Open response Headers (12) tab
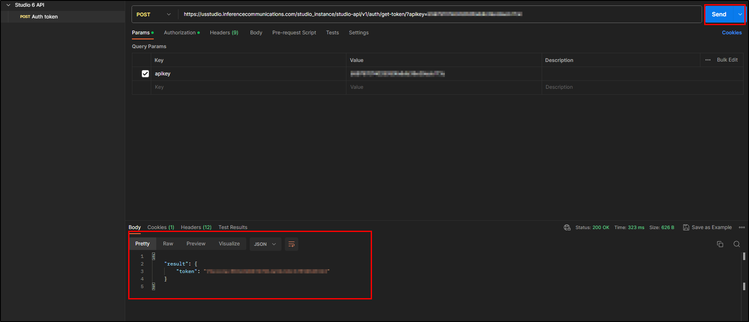The width and height of the screenshot is (749, 322). pyautogui.click(x=196, y=227)
